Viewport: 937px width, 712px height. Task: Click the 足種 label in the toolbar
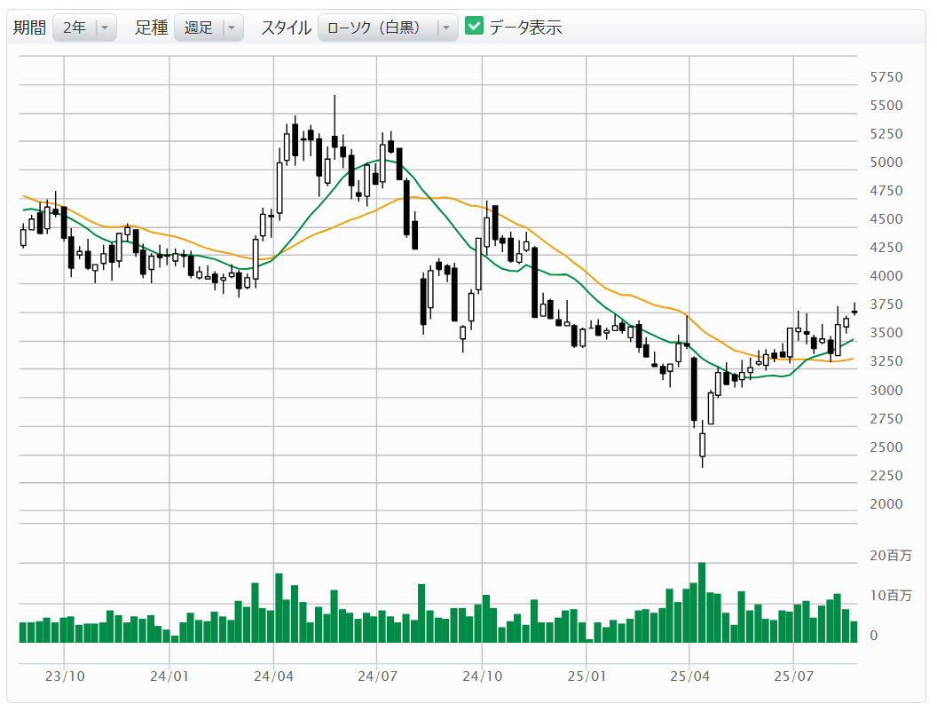point(151,28)
